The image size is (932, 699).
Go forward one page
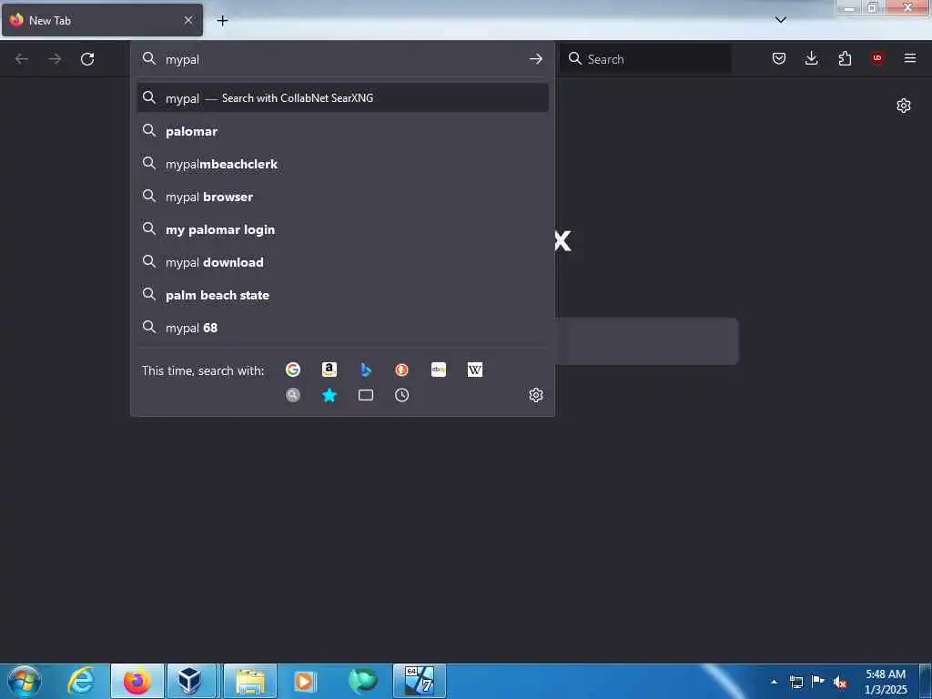[55, 59]
